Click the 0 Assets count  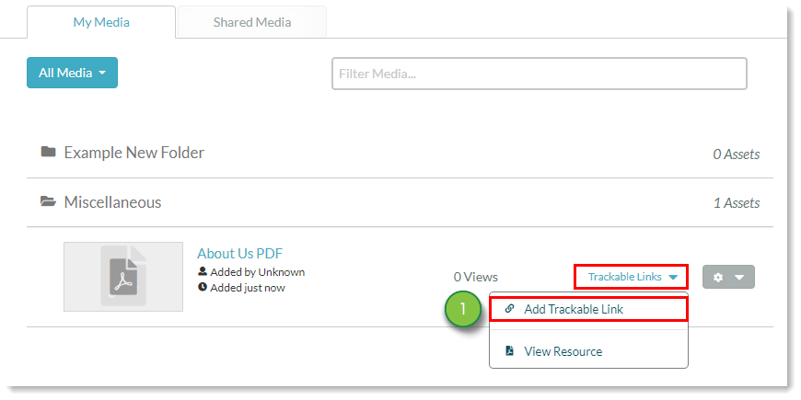coord(737,154)
